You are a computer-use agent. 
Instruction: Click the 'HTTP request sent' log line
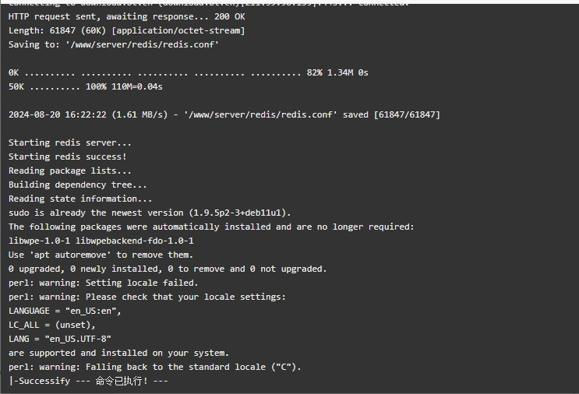127,16
